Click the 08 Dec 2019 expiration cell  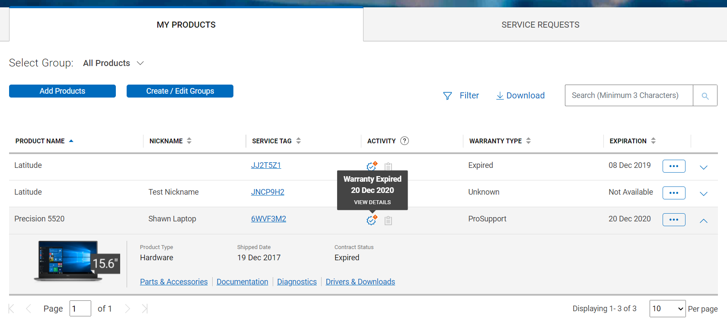click(x=629, y=165)
